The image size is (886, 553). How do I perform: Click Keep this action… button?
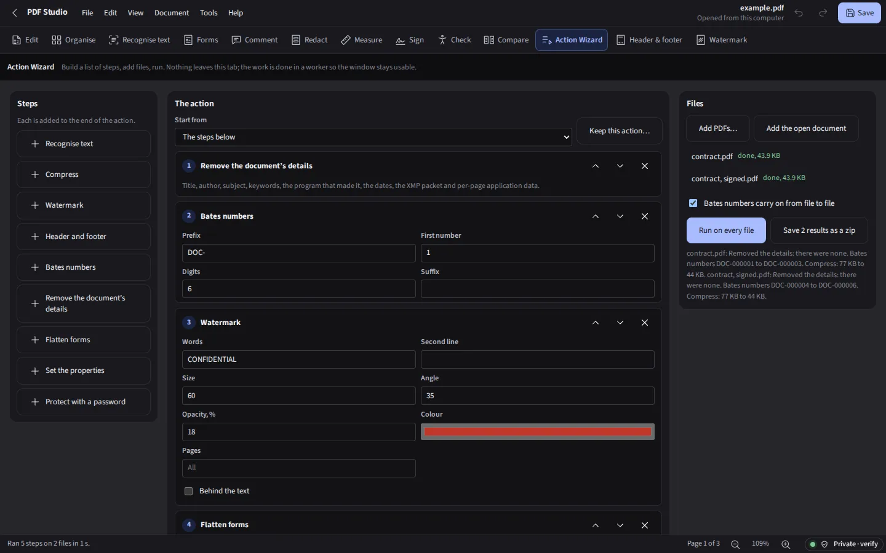(x=620, y=131)
